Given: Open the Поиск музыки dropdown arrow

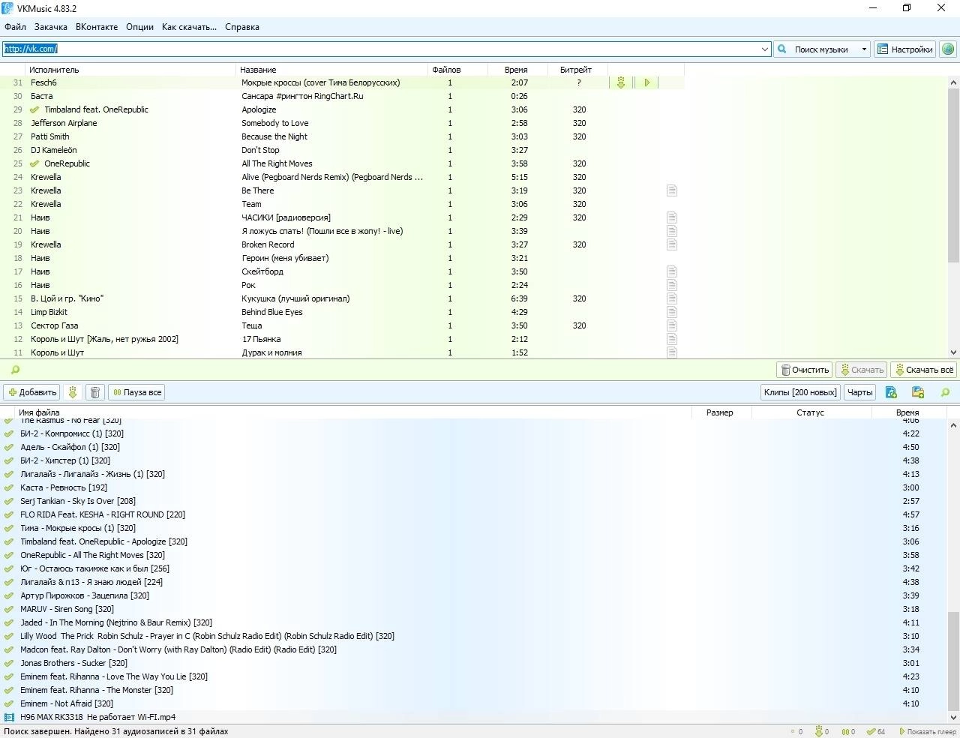Looking at the screenshot, I should click(864, 49).
